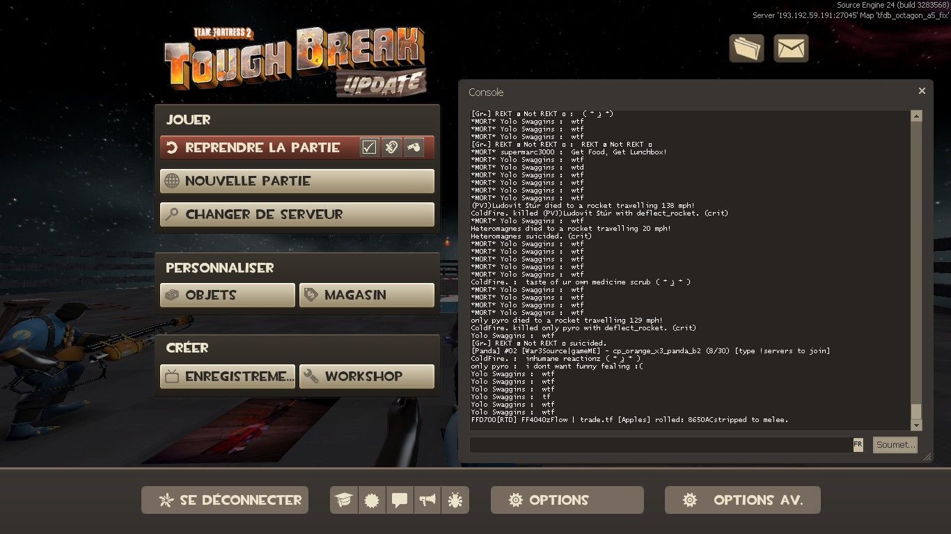Click the megaphone icon in the bottom bar
The image size is (951, 534).
click(x=427, y=500)
